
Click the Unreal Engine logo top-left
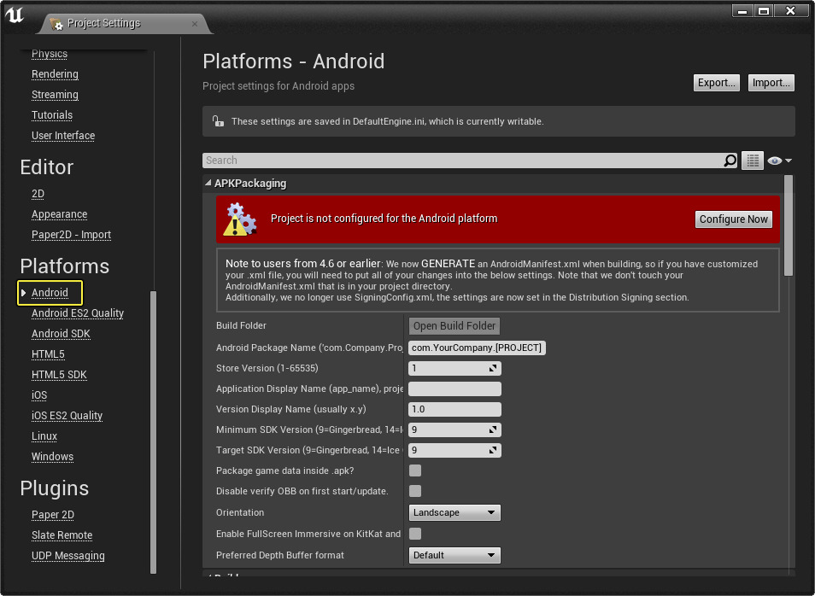pos(15,14)
